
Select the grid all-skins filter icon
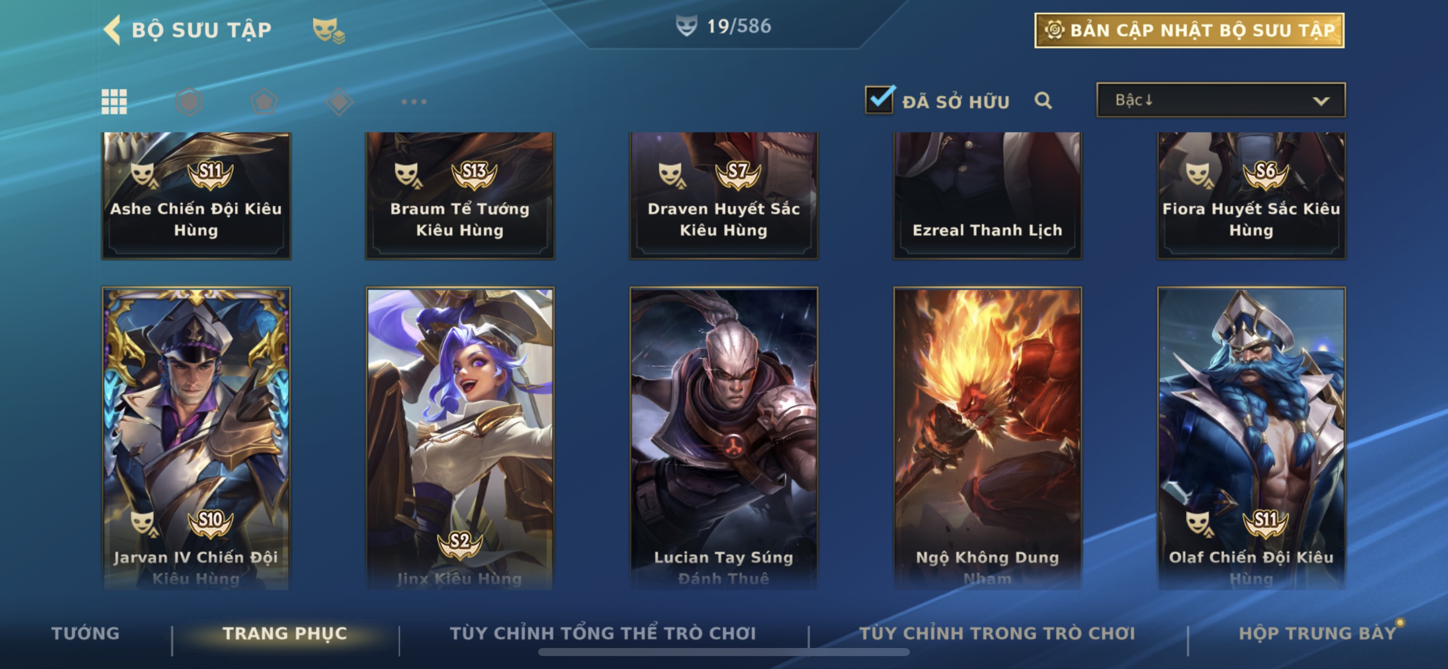114,102
